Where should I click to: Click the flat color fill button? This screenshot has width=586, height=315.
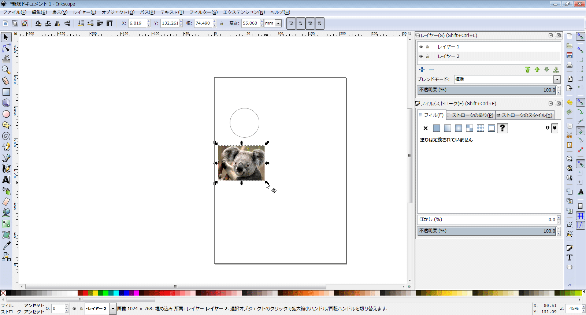(436, 128)
